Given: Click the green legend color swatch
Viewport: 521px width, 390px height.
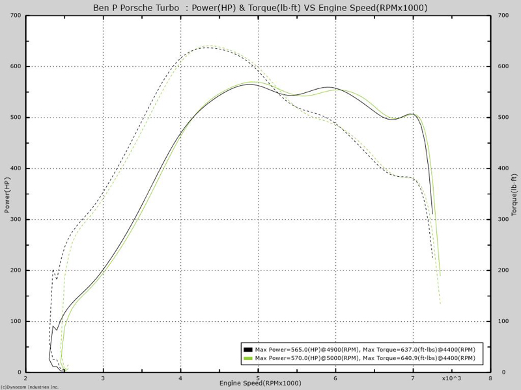Looking at the screenshot, I should [x=248, y=358].
